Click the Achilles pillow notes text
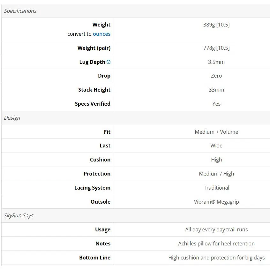The height and width of the screenshot is (270, 270). click(x=216, y=244)
